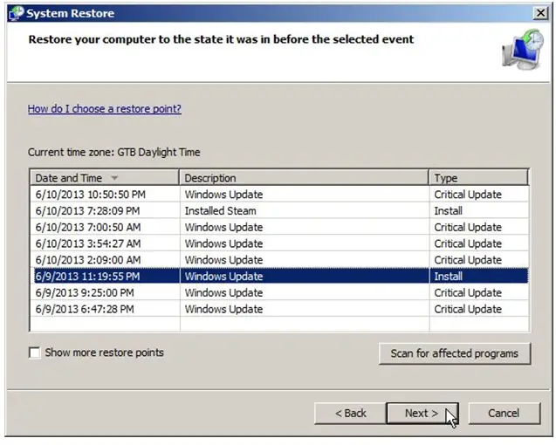Select the 6/10/2013 2:09:00 AM restore point
Image resolution: width=556 pixels, height=445 pixels.
tap(279, 259)
